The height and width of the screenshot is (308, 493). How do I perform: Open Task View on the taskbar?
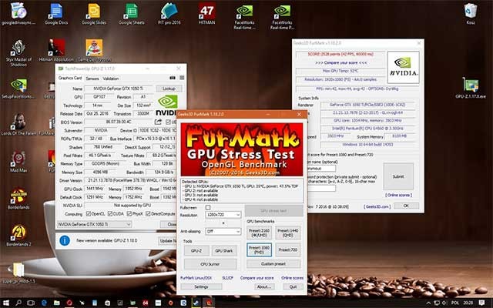point(31,303)
